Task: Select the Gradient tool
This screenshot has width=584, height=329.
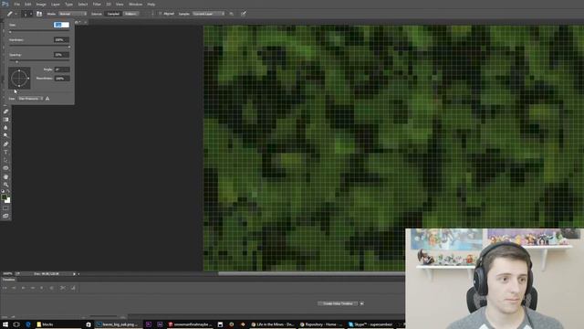Action: pos(5,120)
